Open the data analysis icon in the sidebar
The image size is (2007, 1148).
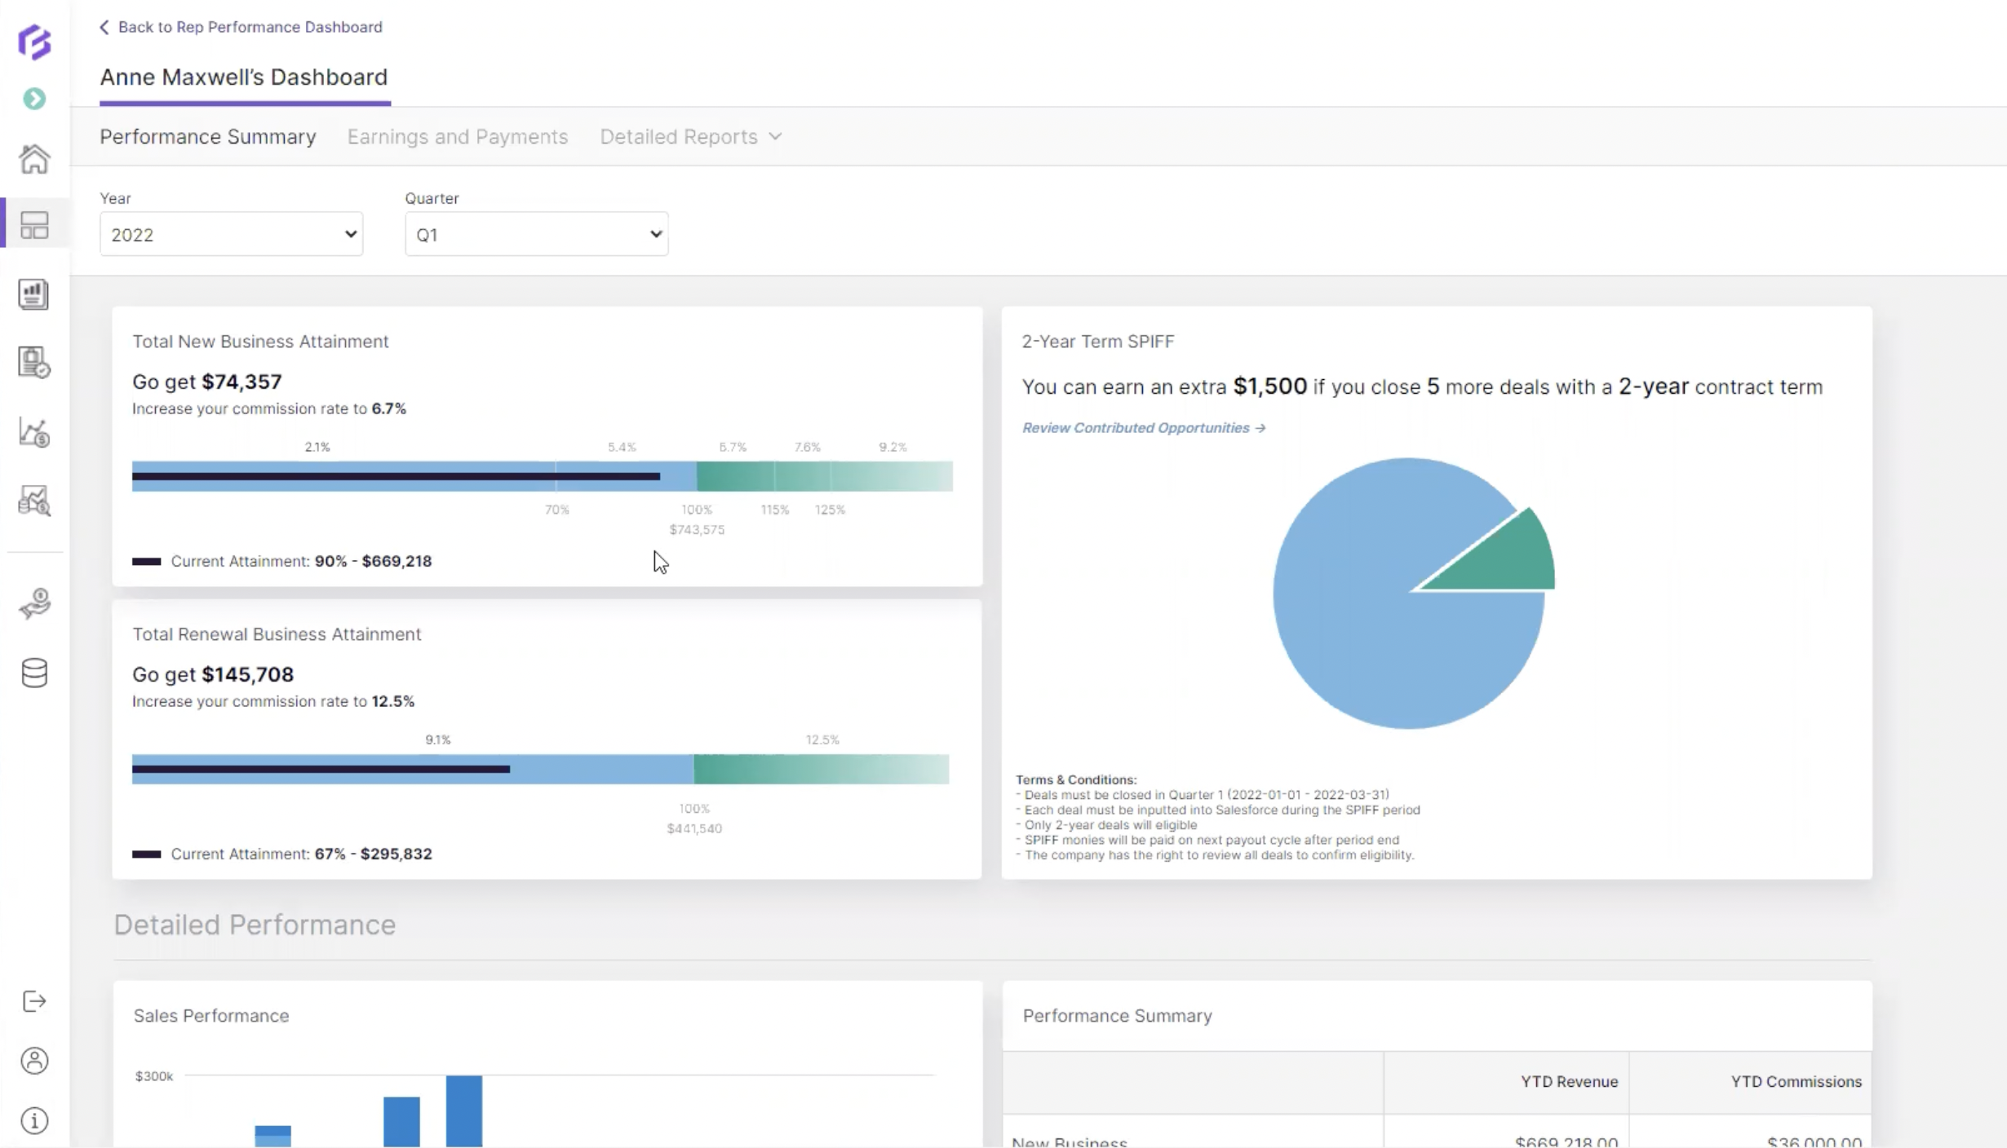coord(34,501)
